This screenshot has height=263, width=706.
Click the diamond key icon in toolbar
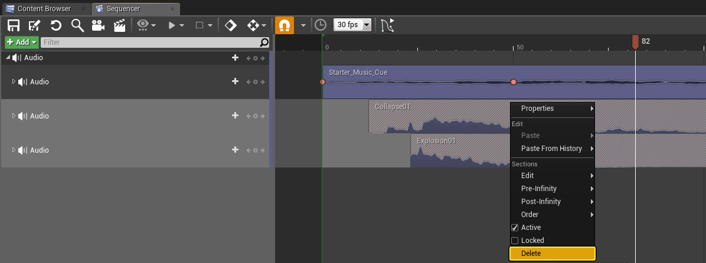click(231, 25)
